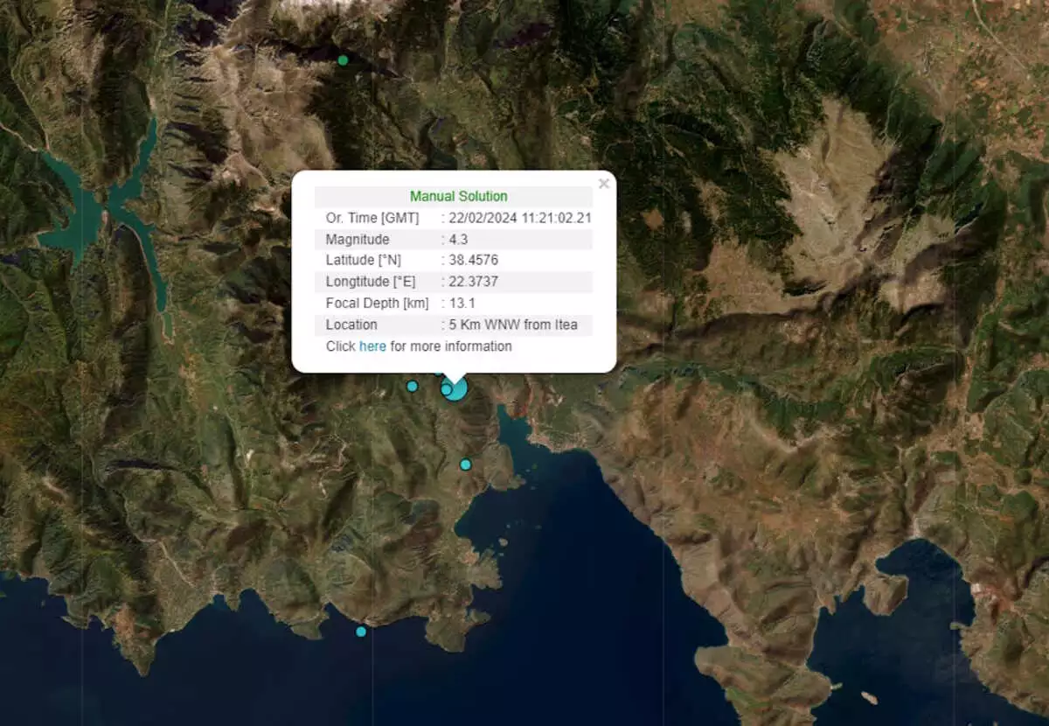Click the Longitude value 22.3737
Viewport: 1049px width, 726px height.
point(474,282)
